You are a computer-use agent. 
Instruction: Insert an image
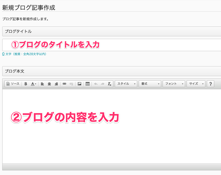pos(79,84)
